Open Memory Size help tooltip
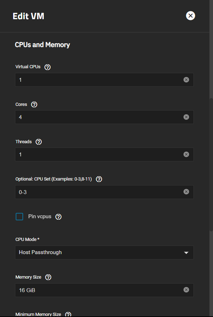Viewport: 213px width, 317px height. (x=48, y=277)
